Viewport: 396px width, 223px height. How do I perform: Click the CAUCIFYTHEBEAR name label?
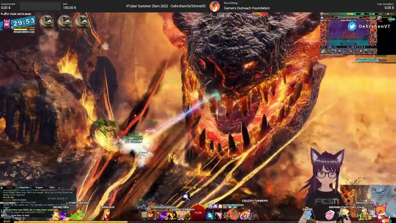tap(255, 201)
